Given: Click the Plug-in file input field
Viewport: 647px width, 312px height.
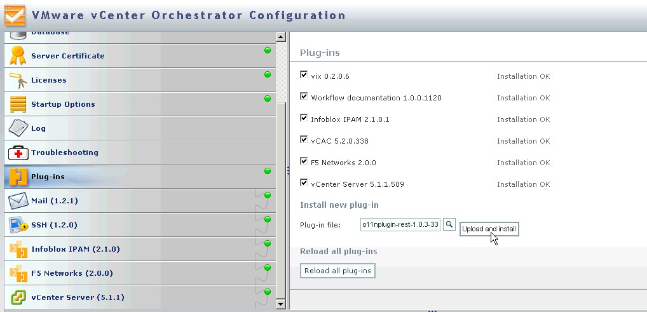Looking at the screenshot, I should [400, 224].
